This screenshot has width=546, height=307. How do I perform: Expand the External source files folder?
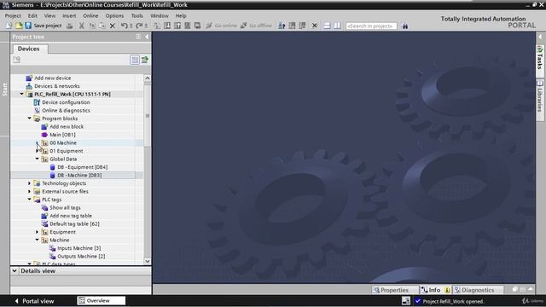pos(29,191)
